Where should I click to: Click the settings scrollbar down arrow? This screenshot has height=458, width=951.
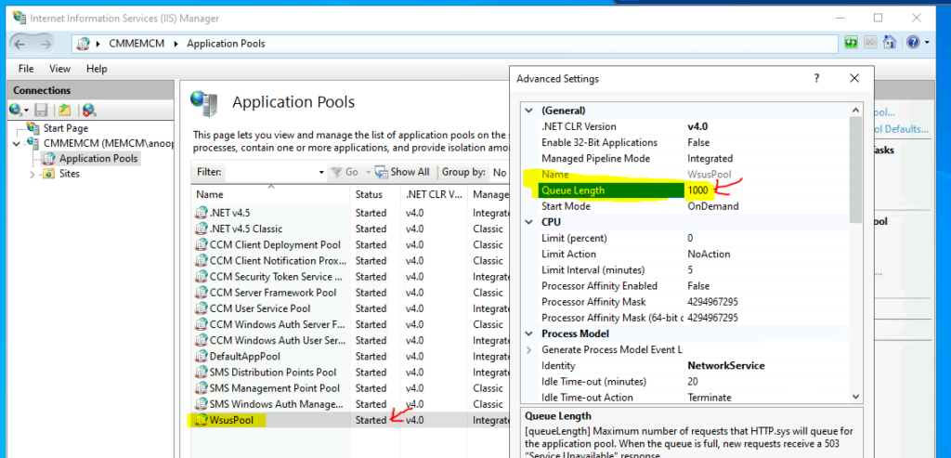click(855, 397)
